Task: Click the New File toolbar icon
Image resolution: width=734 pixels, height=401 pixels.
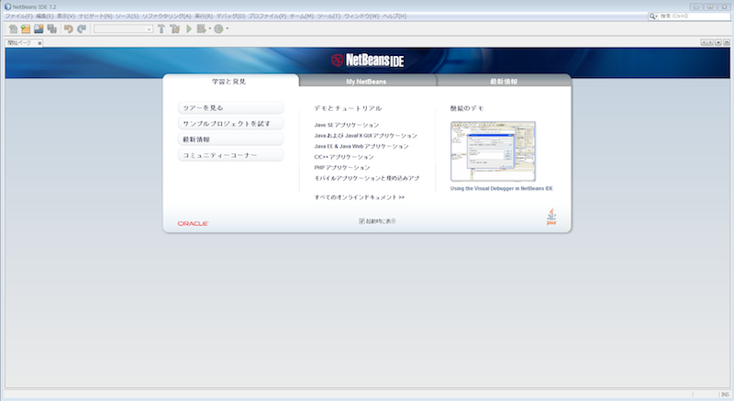Action: tap(13, 29)
